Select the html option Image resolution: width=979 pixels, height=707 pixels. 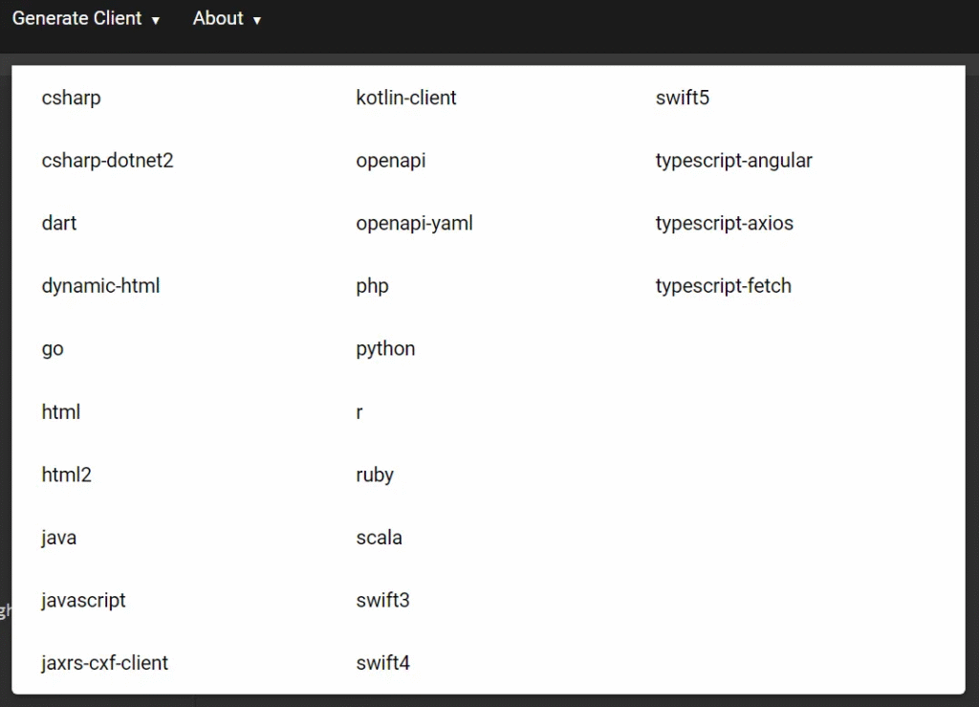(61, 412)
